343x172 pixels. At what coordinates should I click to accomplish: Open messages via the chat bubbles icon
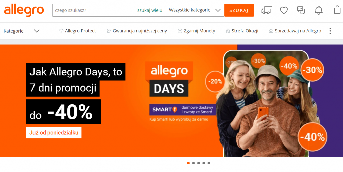click(301, 10)
